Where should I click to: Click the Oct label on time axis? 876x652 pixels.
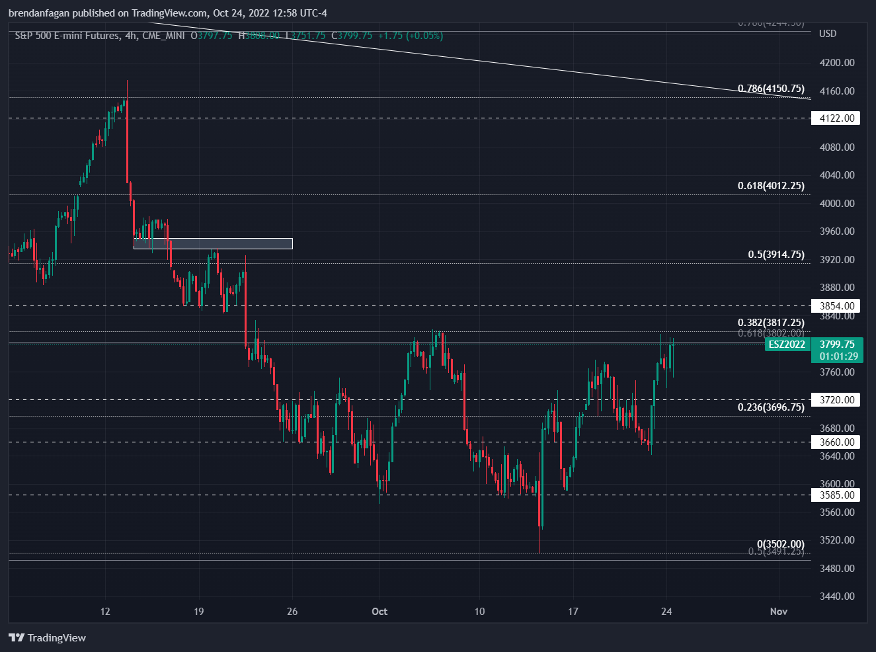click(379, 612)
